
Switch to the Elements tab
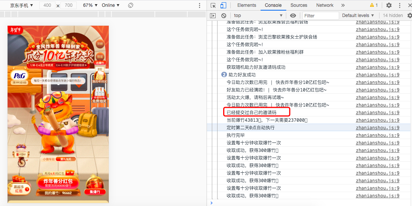pos(247,5)
